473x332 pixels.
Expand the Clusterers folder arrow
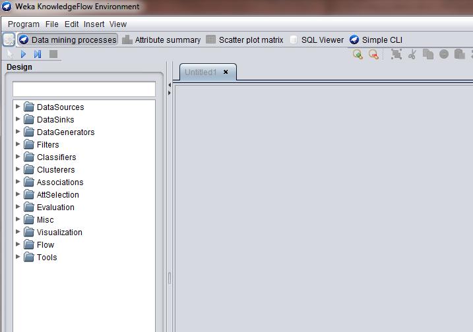tap(18, 169)
